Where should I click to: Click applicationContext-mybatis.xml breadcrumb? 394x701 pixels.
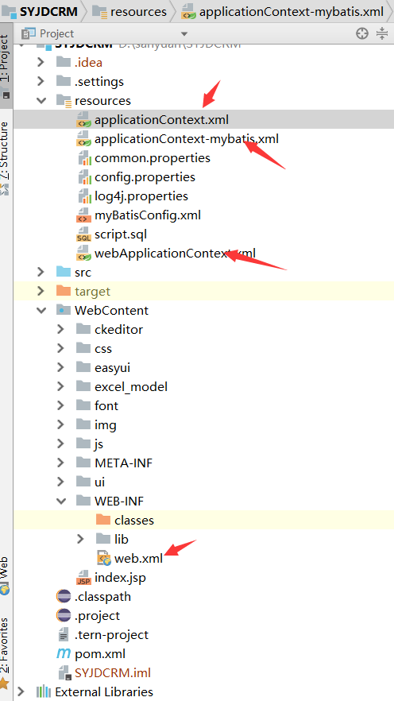[x=282, y=12]
